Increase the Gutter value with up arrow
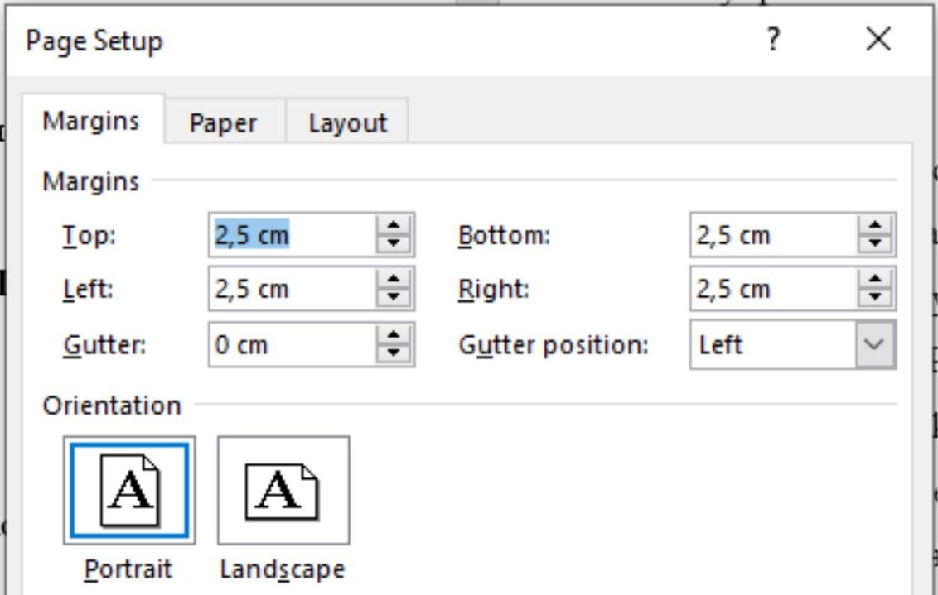Screen dimensions: 938x595 coord(393,335)
